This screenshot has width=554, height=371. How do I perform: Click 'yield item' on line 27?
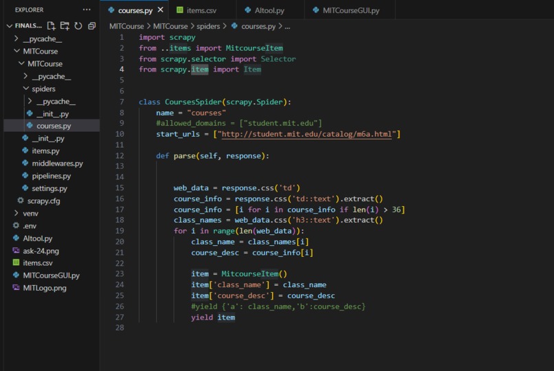[x=213, y=317]
